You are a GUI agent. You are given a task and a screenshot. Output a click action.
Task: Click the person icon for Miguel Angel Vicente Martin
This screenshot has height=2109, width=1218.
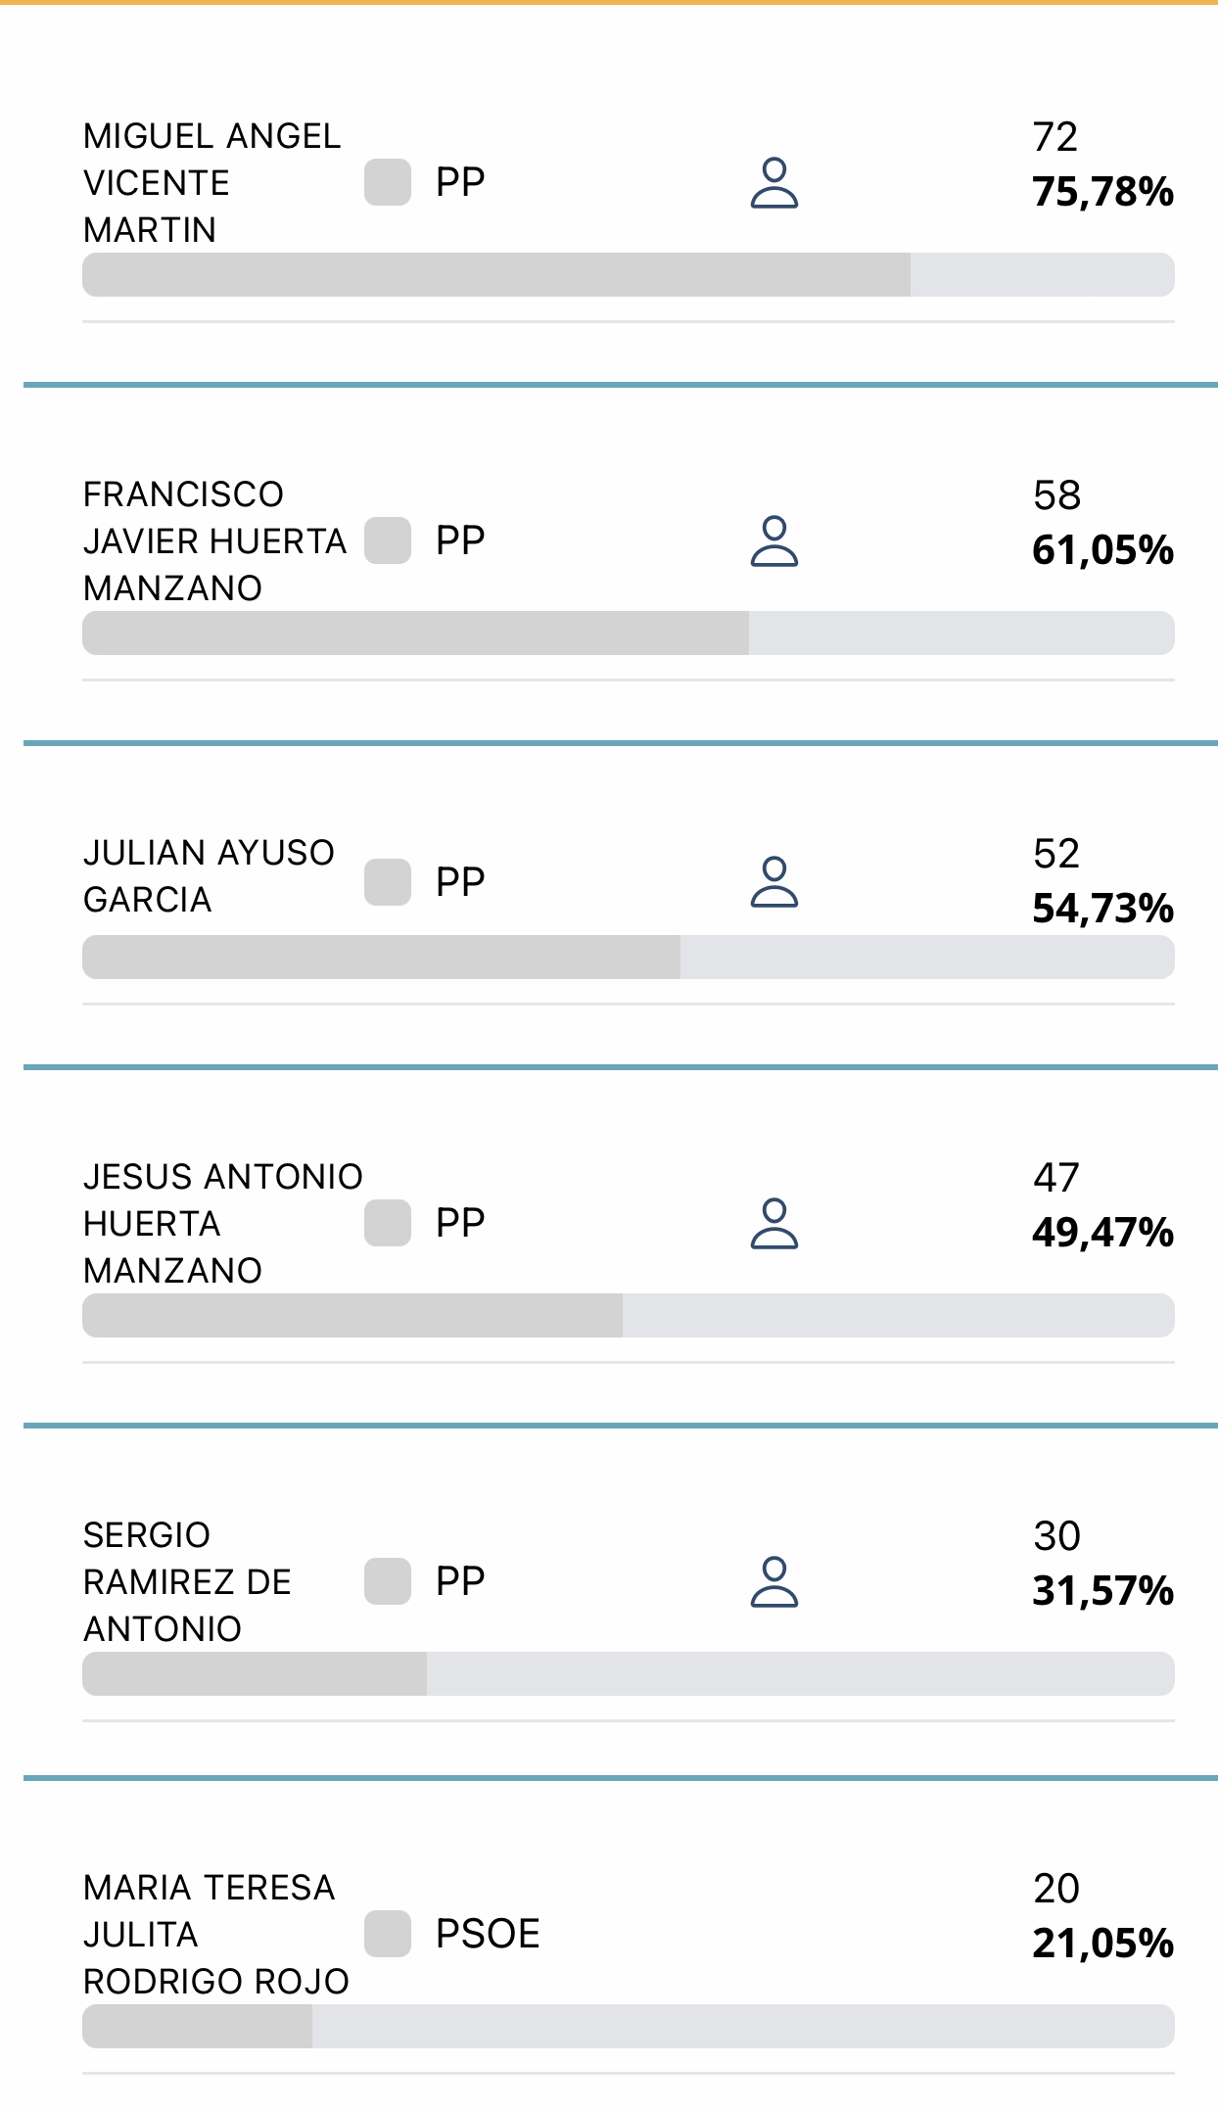click(x=774, y=183)
